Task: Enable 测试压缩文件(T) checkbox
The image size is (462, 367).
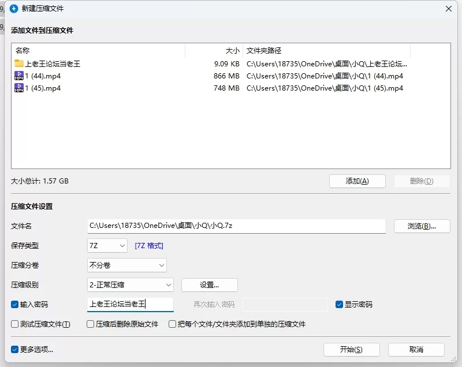Action: coord(15,324)
